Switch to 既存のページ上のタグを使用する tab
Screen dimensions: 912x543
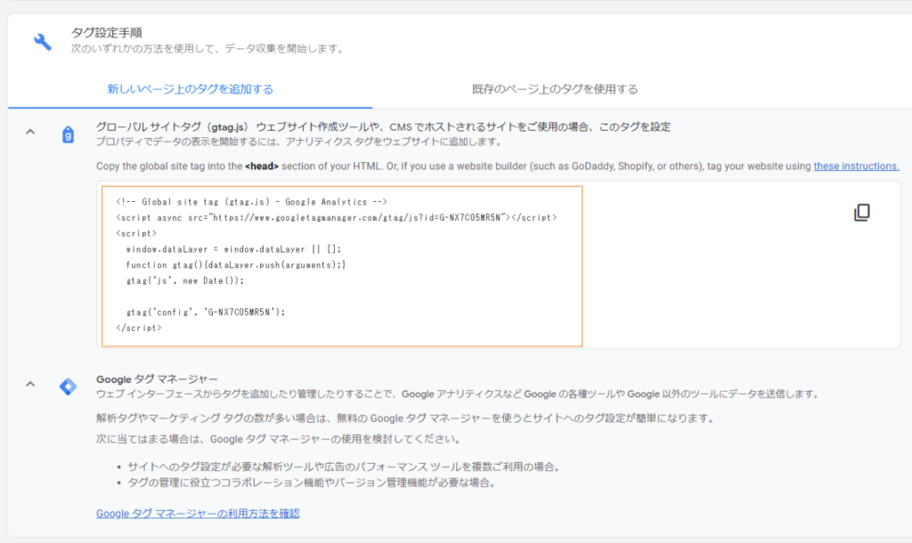555,89
